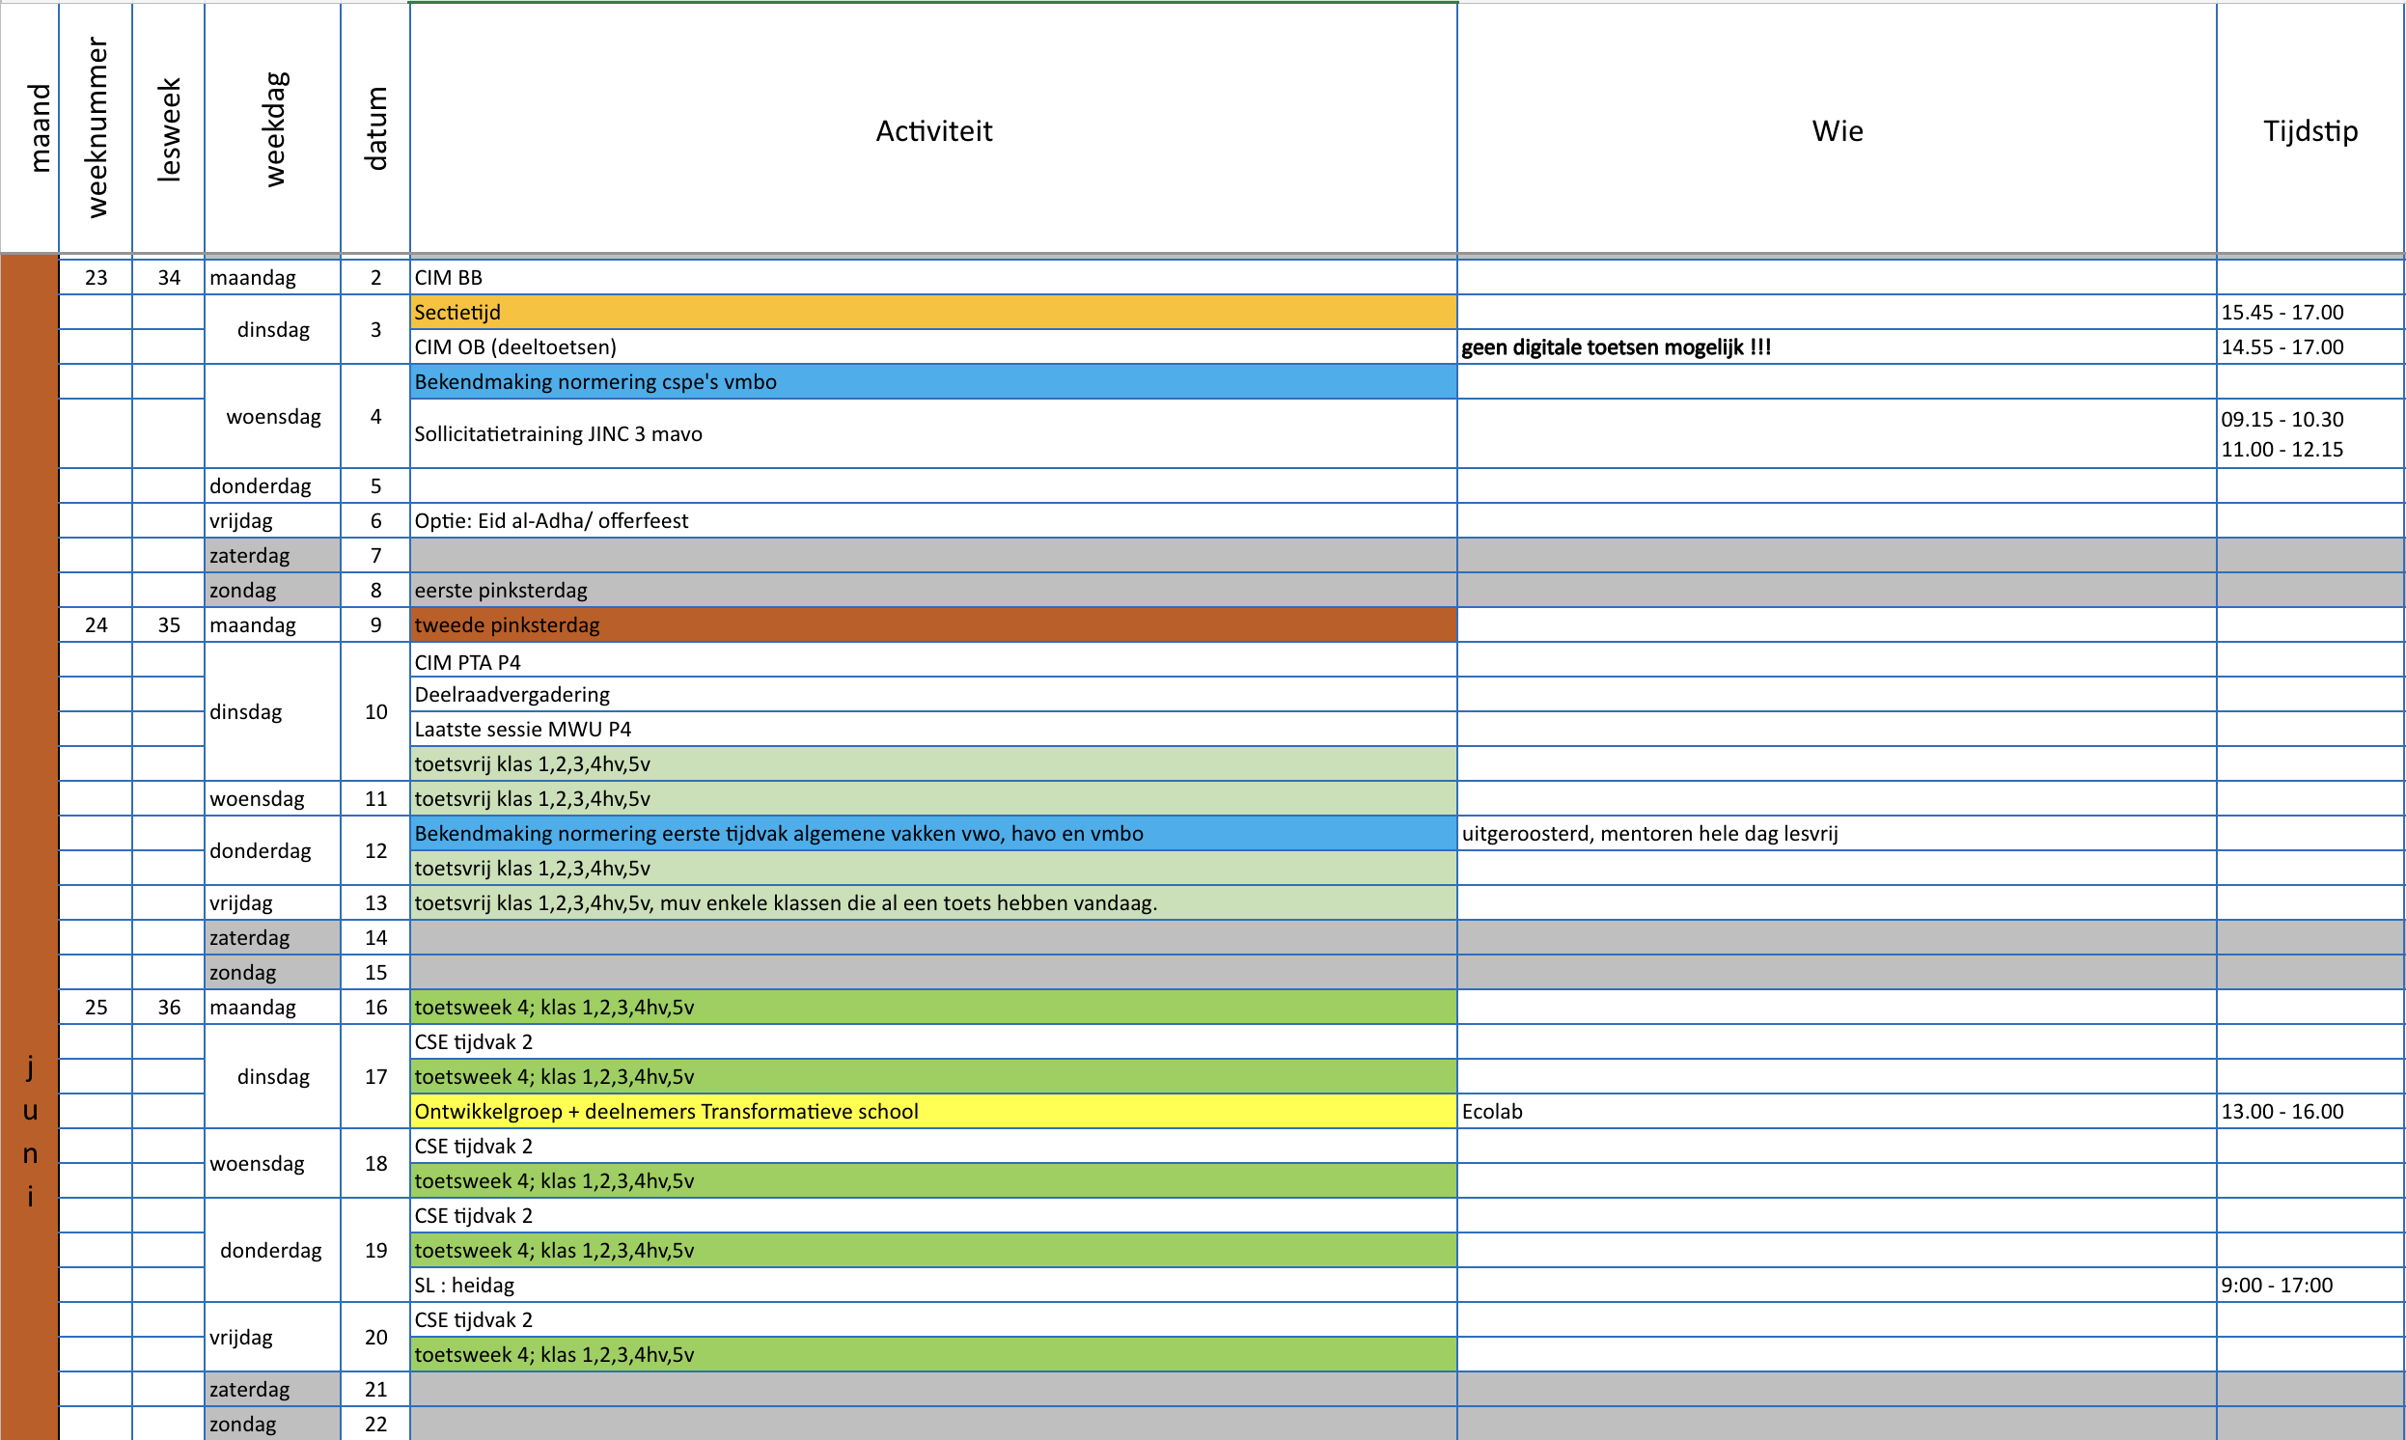Click the toetsvrij cell mentioning 'muv enkele klassen'
This screenshot has width=2406, height=1440.
pos(933,903)
